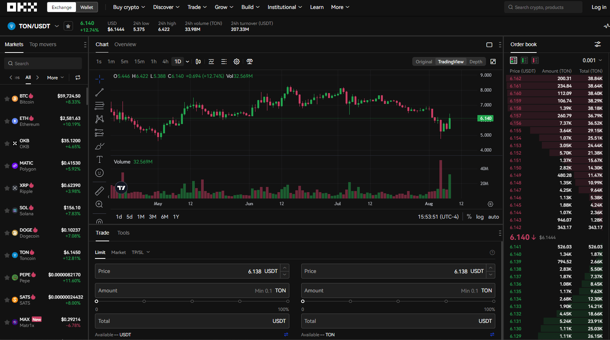610x340 pixels.
Task: Expand the 1D timeframe dropdown chevron
Action: [187, 61]
